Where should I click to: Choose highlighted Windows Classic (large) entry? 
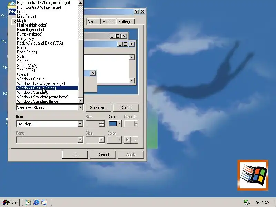pos(47,88)
